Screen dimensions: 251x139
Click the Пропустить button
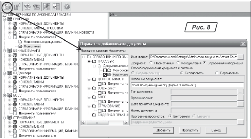coord(190,130)
